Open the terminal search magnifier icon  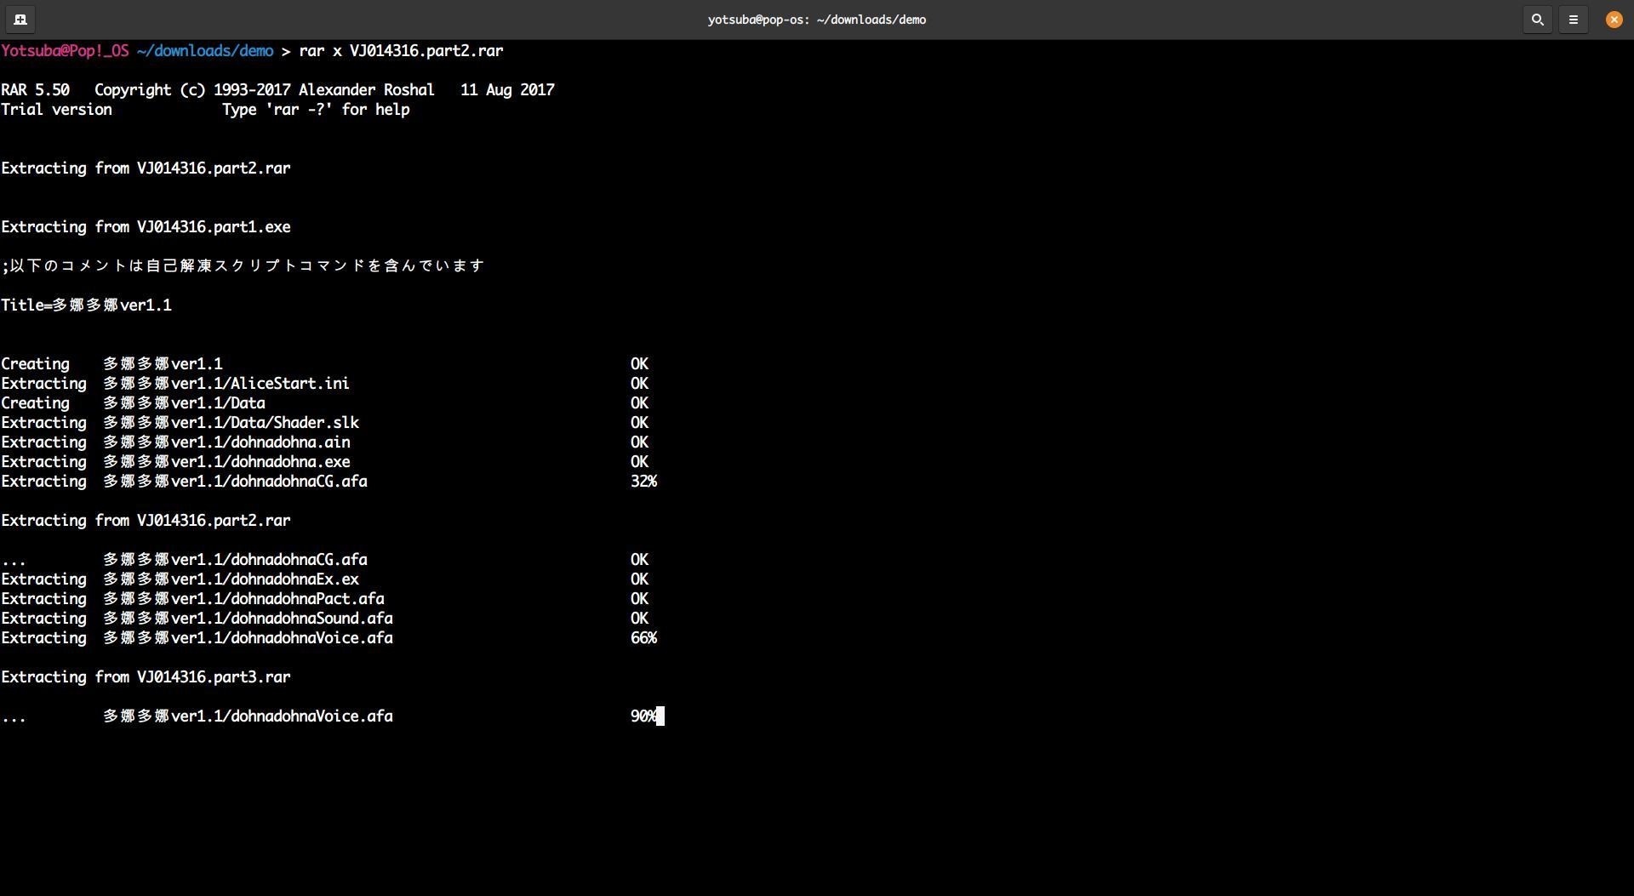(1537, 19)
